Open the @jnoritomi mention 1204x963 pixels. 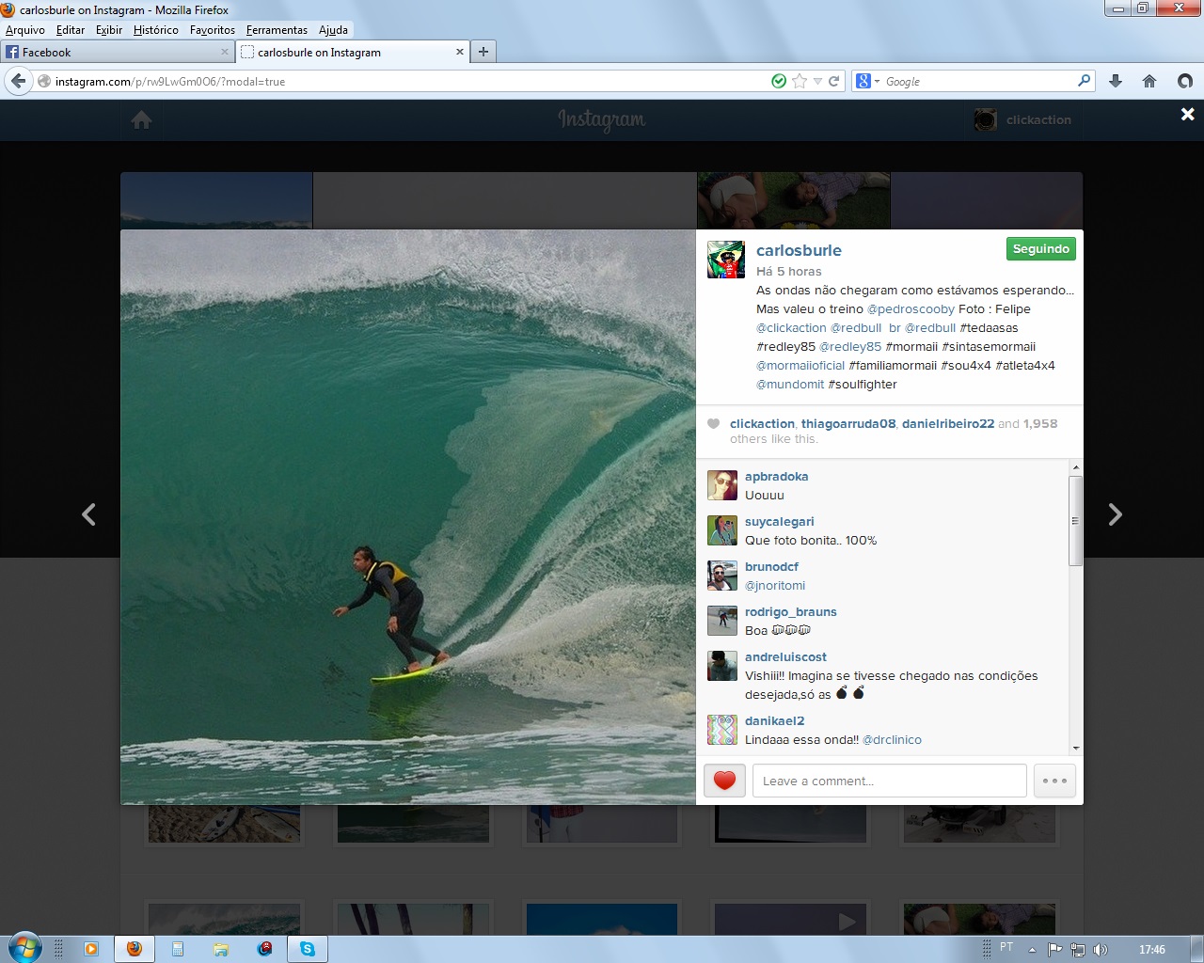775,586
